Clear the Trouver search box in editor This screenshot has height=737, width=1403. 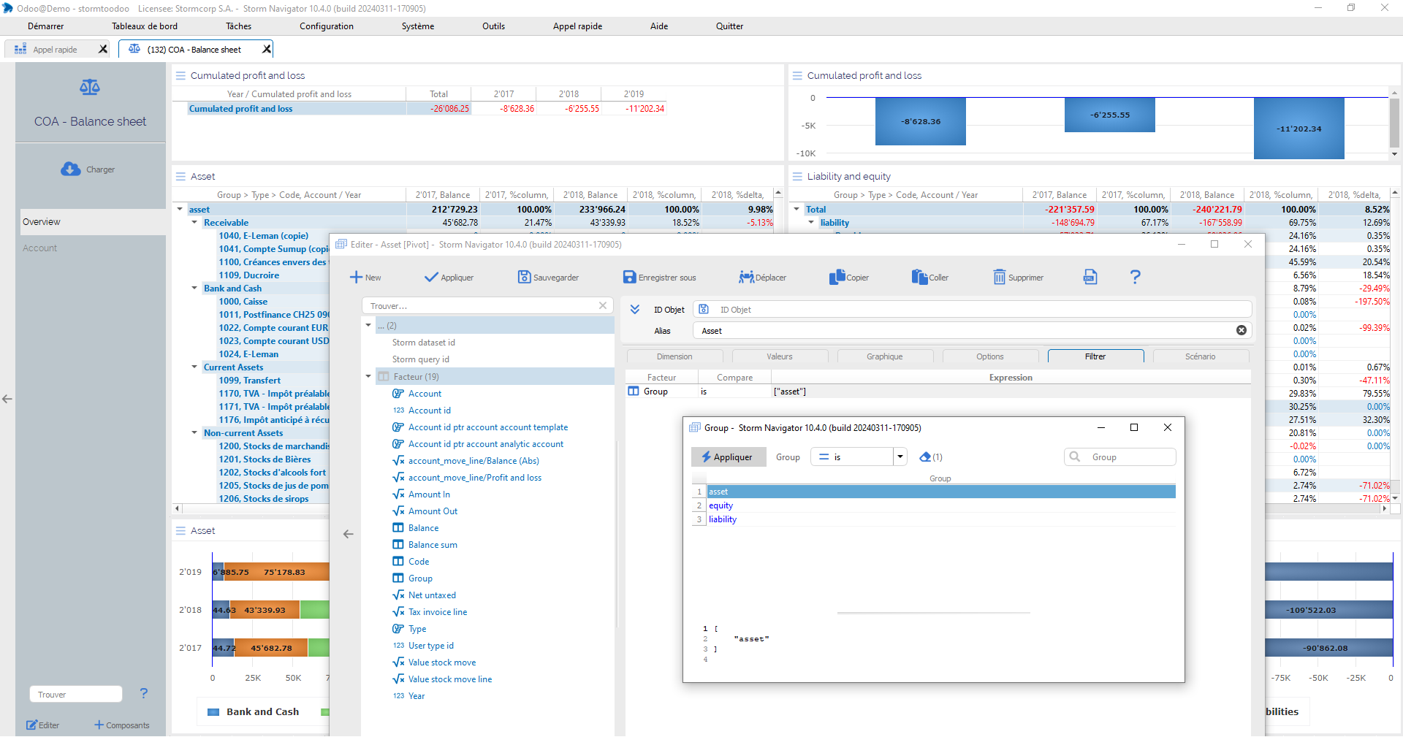click(603, 306)
